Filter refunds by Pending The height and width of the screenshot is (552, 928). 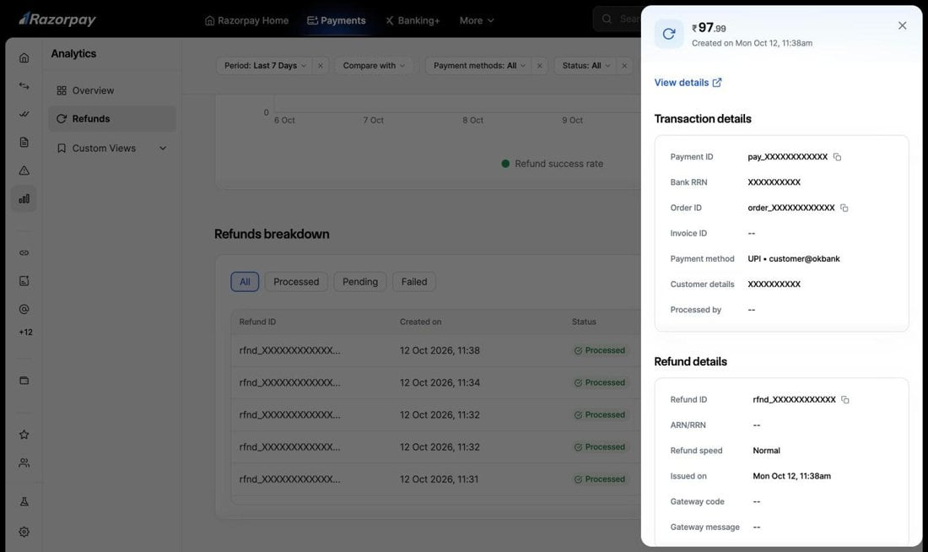(360, 282)
